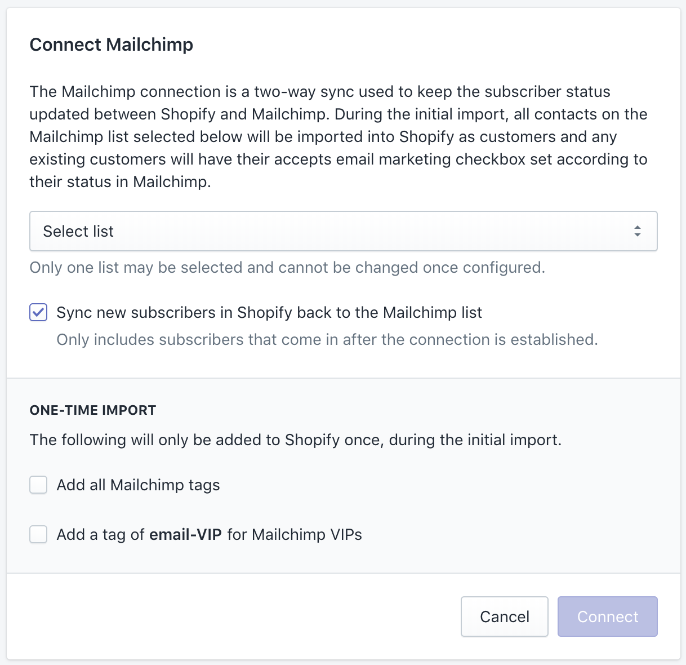Click the ONE-TIME IMPORT section heading
Viewport: 686px width, 665px height.
click(93, 410)
